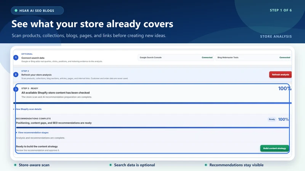Click the step 1 circle icon
Image resolution: width=305 pixels, height=171 pixels.
point(16,58)
